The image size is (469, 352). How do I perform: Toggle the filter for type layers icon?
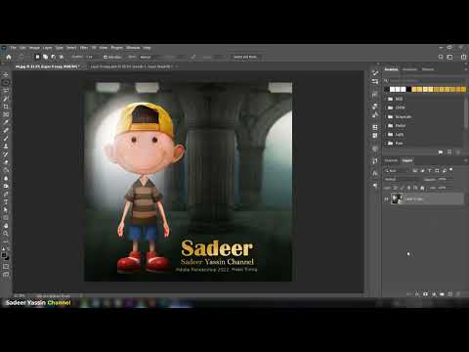click(430, 170)
